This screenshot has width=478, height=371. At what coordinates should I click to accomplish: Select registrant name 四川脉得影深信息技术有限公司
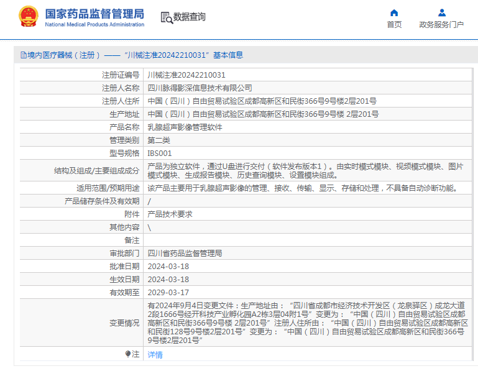(200, 88)
